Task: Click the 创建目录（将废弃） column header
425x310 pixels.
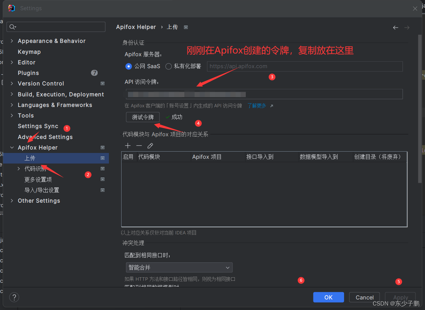Action: click(380, 157)
